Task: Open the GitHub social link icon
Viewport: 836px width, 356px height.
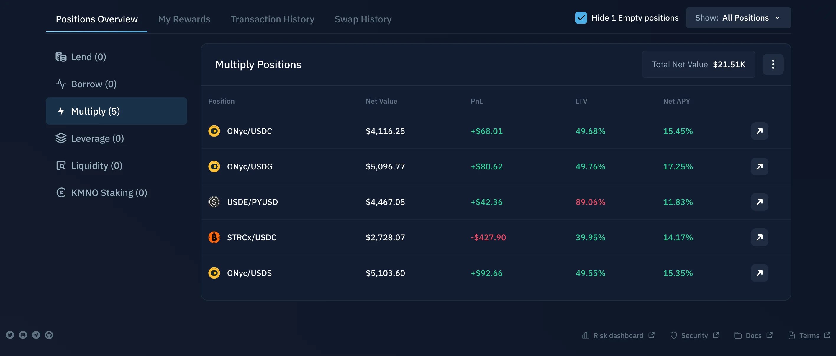Action: [49, 335]
